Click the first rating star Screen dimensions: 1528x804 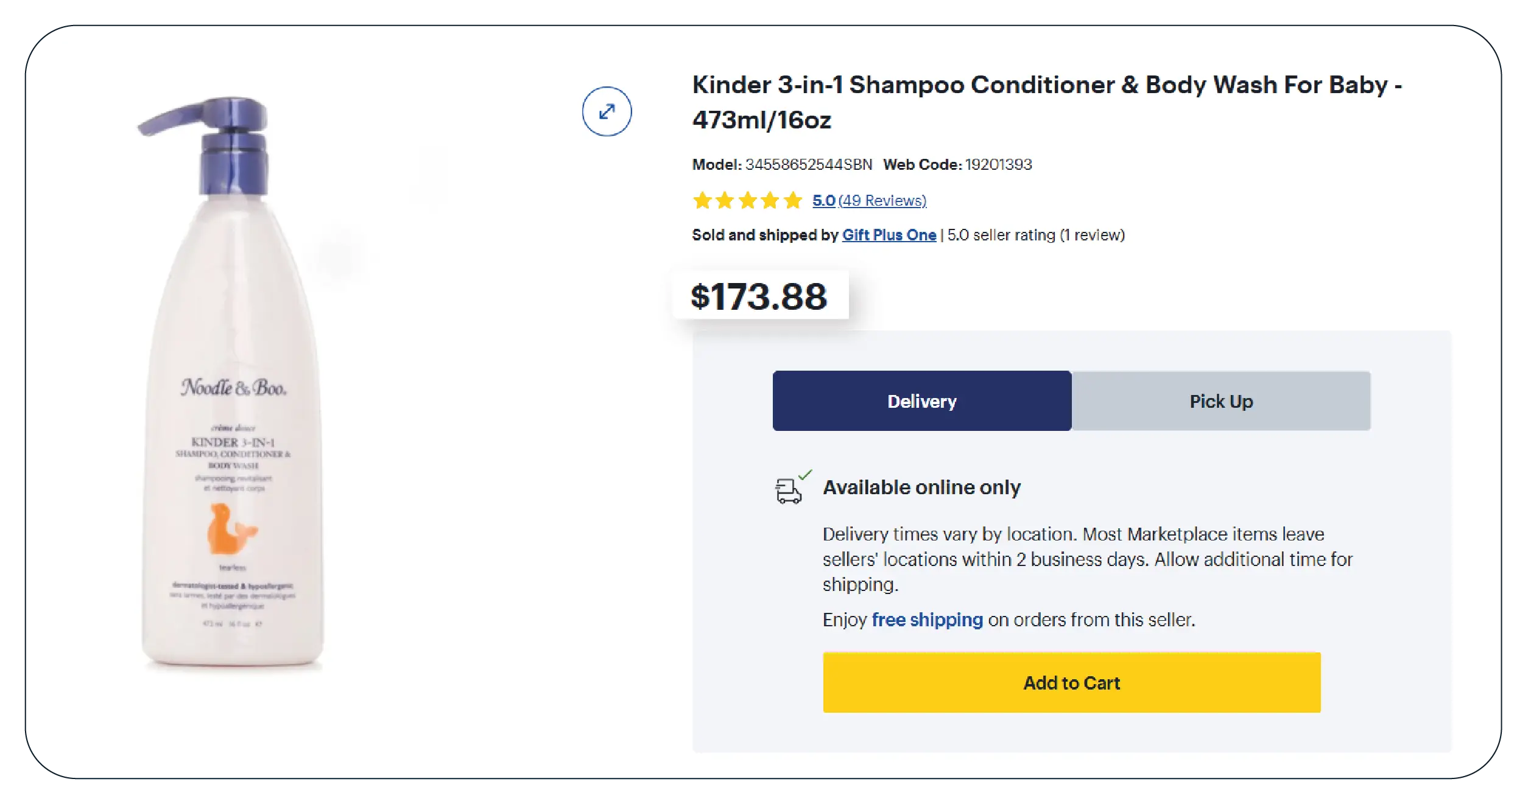702,200
